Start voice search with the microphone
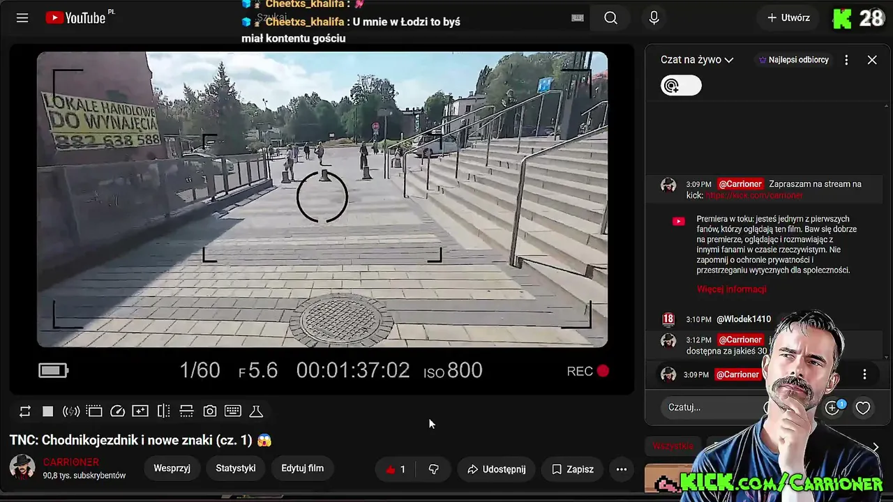893x502 pixels. [654, 18]
